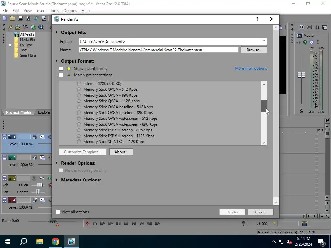
Task: Click the Dim Output speaker icon
Action: pos(317,27)
